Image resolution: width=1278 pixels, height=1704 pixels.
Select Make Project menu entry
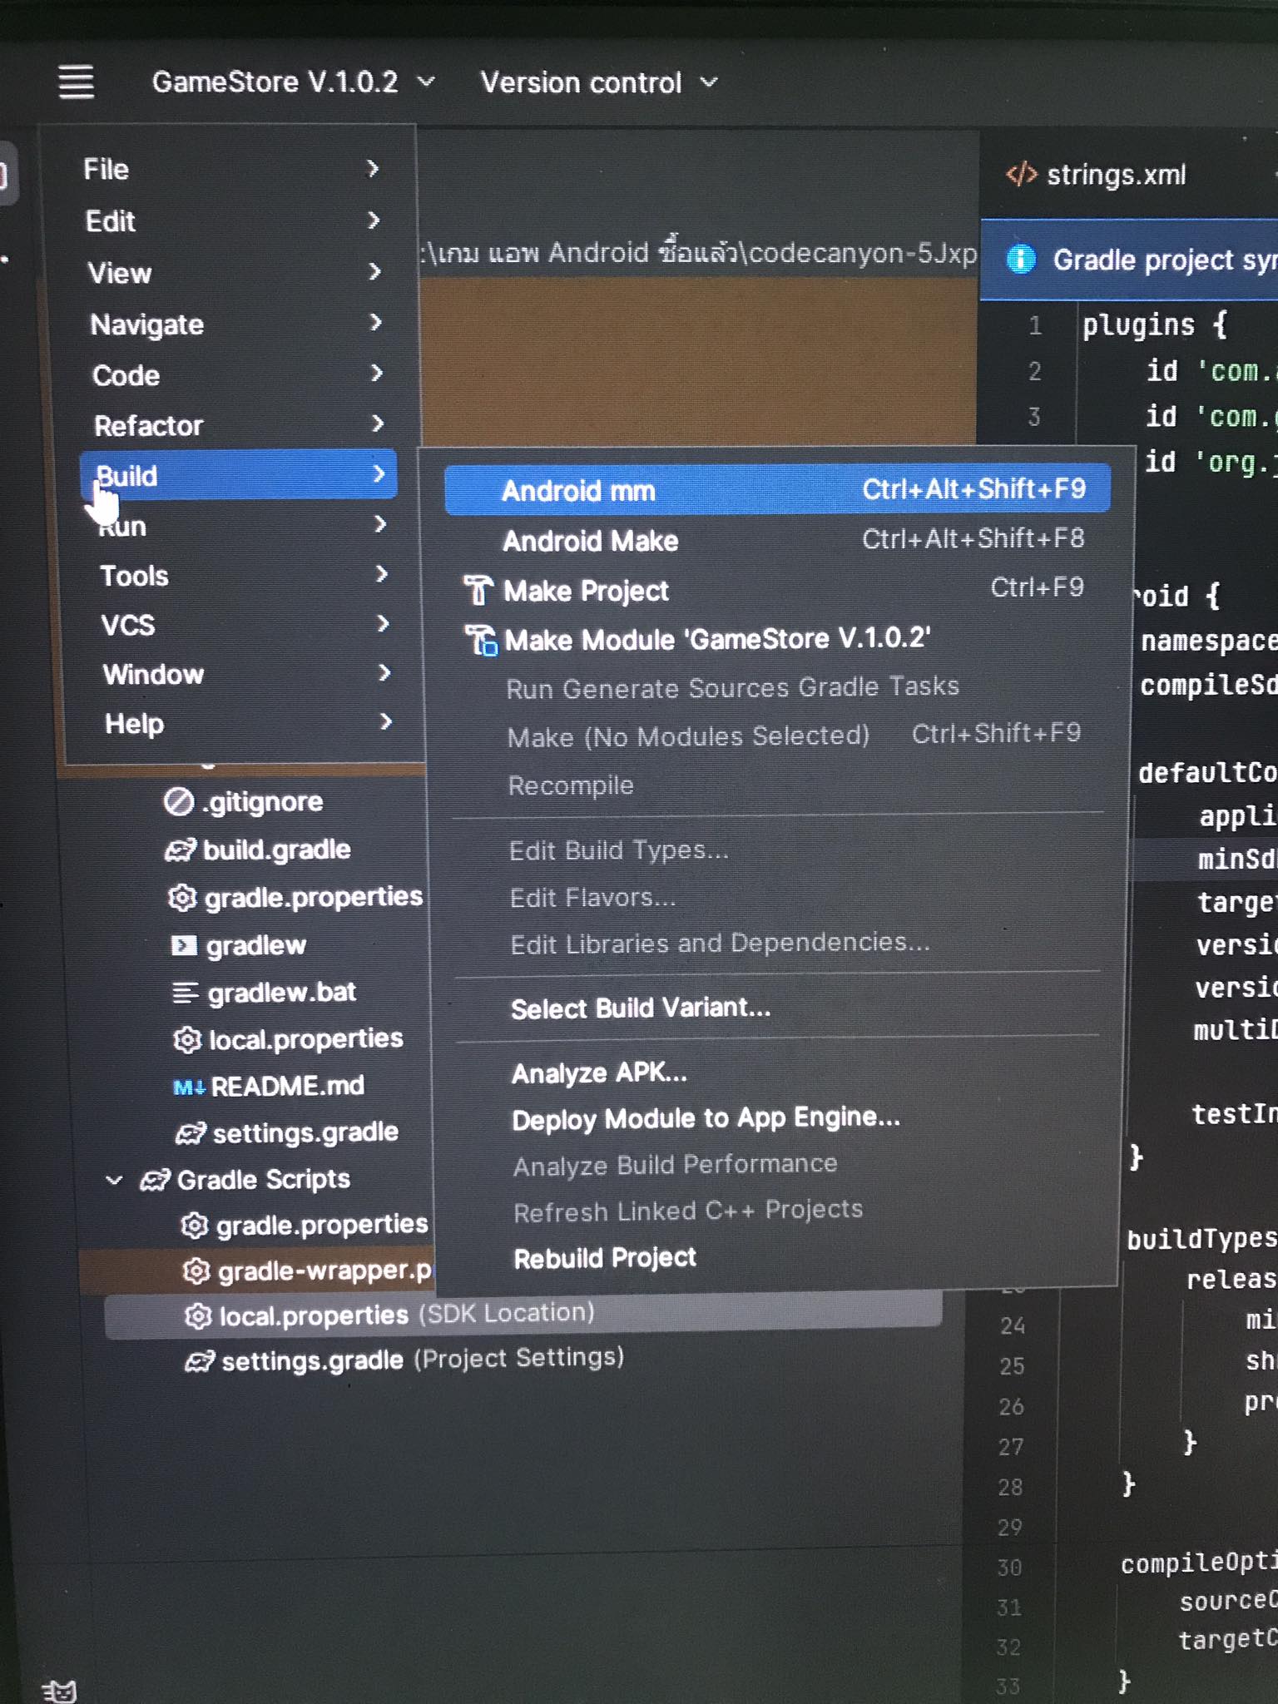(x=780, y=590)
